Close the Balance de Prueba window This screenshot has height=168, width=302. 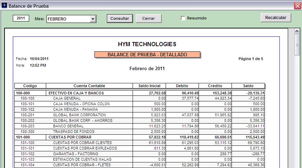[297, 6]
